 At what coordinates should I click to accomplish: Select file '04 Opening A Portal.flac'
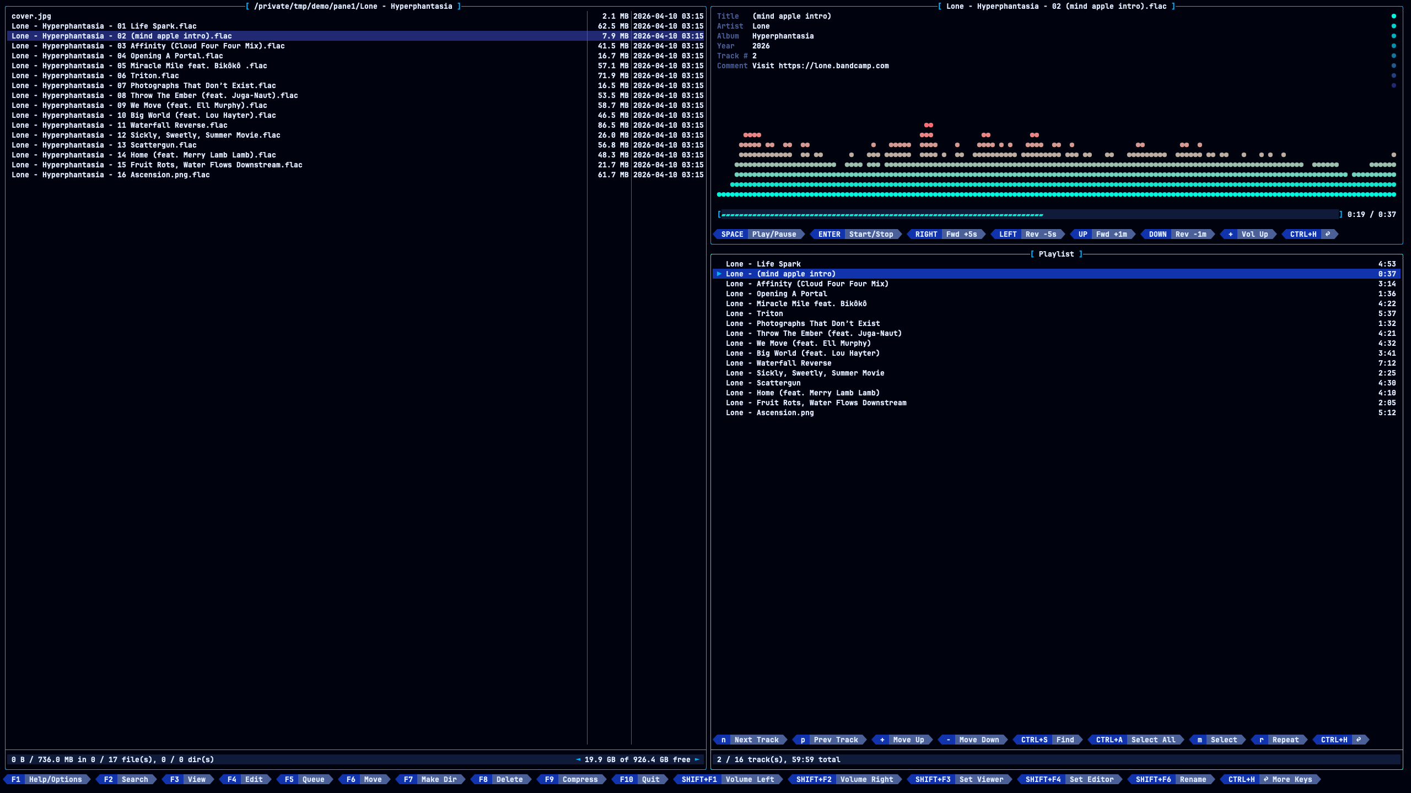point(356,56)
